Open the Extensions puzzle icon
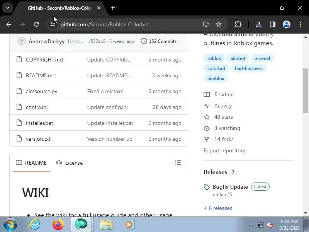The width and height of the screenshot is (309, 232). click(238, 24)
